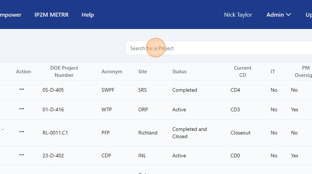The width and height of the screenshot is (312, 174).
Task: Click the 23-D-402 project number
Action: [x=53, y=156]
